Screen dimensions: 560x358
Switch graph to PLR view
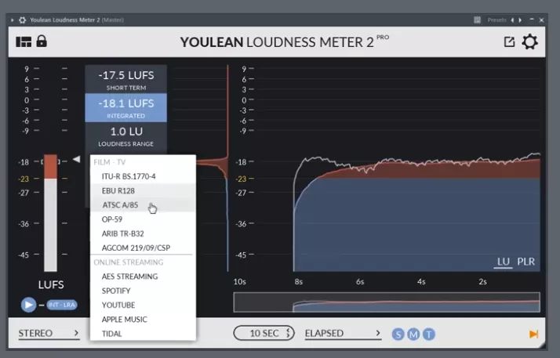point(526,262)
